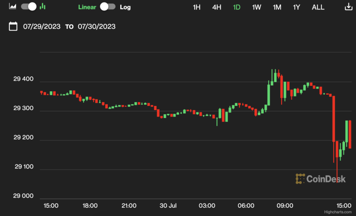Click the candlestick bars icon

point(42,6)
